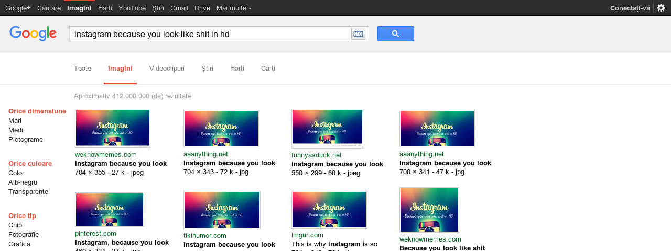
Task: Select Imagini in top black bar
Action: point(79,8)
